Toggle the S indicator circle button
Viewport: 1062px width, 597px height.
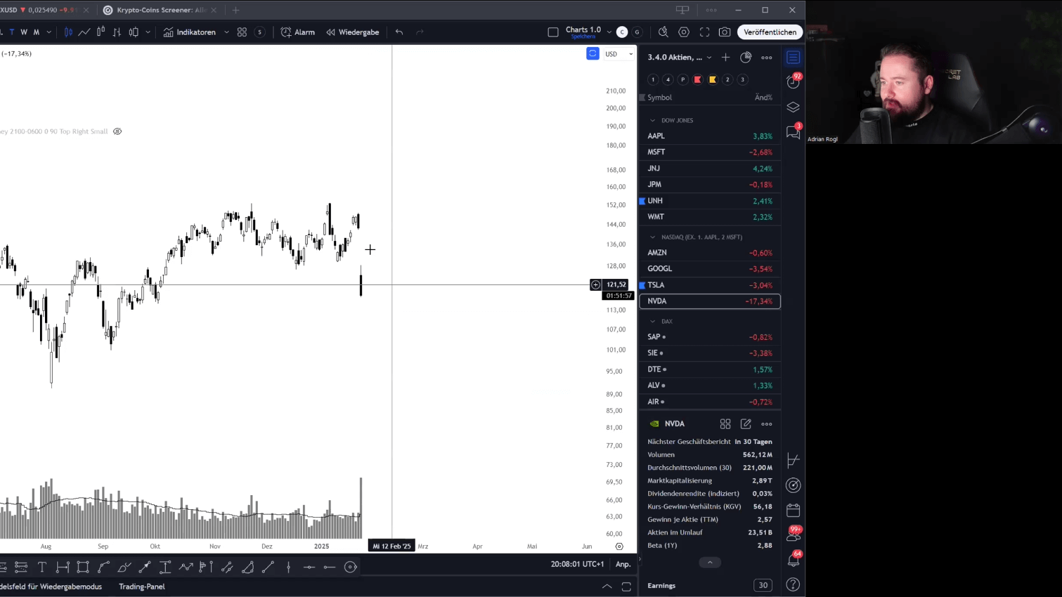point(260,32)
